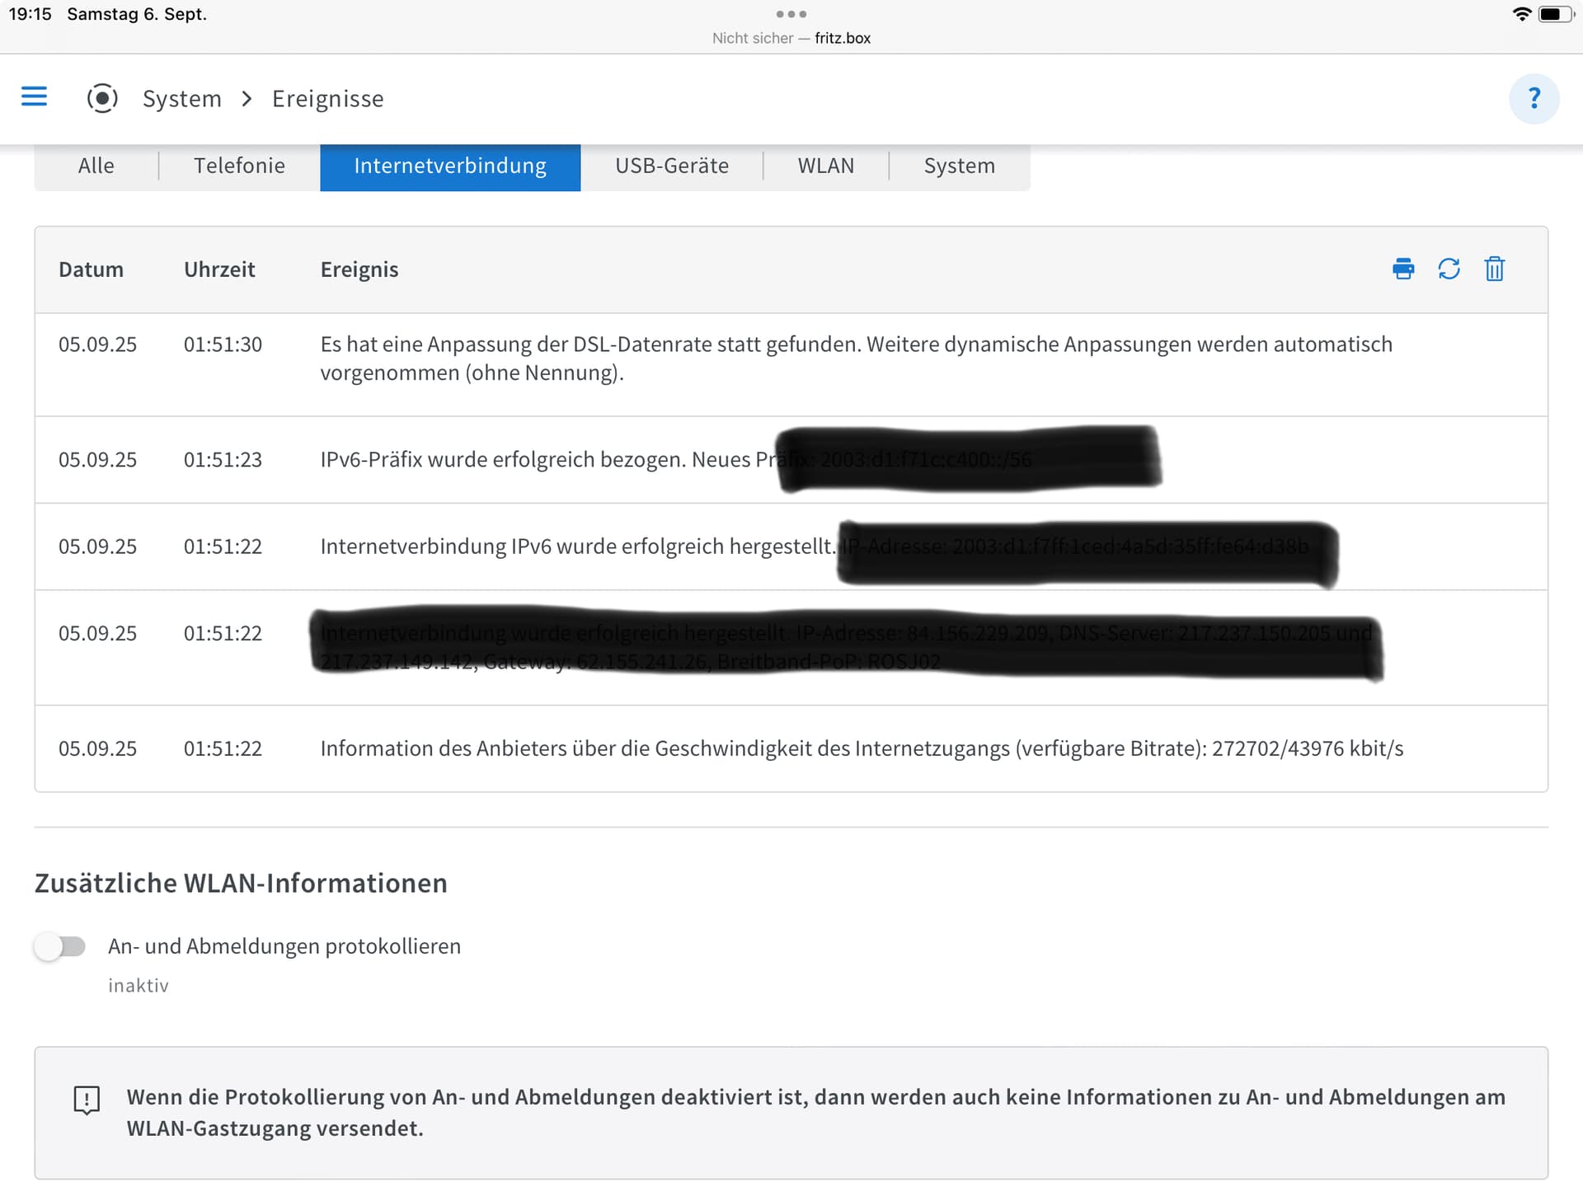The height and width of the screenshot is (1187, 1583).
Task: Open help with the question mark icon
Action: coord(1534,99)
